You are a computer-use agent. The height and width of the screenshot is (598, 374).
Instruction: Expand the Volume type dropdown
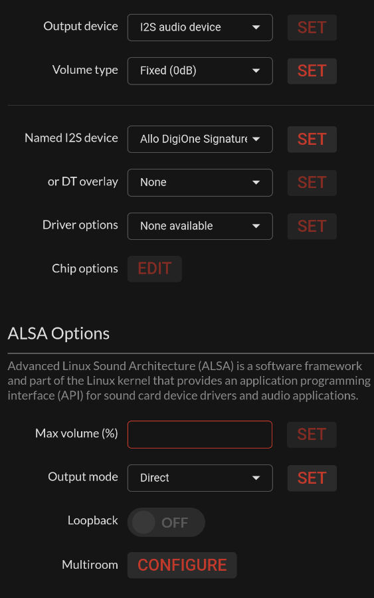click(200, 71)
